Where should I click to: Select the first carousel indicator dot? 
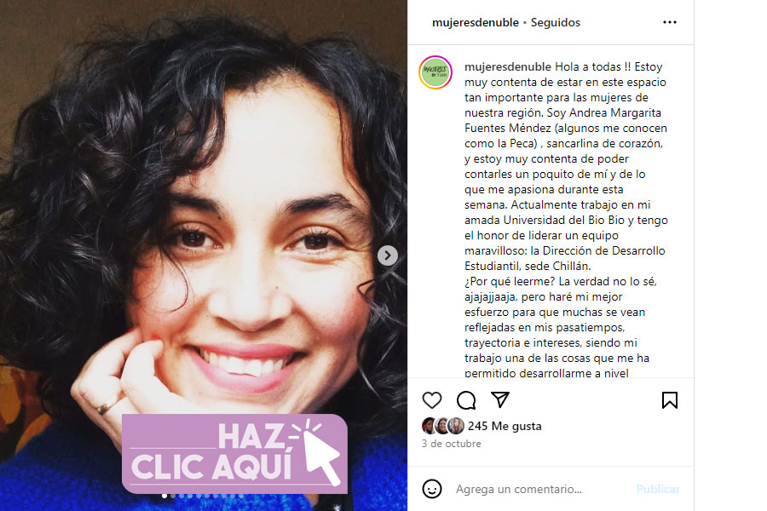[164, 496]
